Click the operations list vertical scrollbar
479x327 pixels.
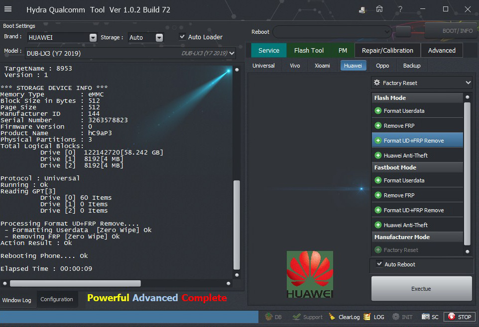tap(467, 174)
